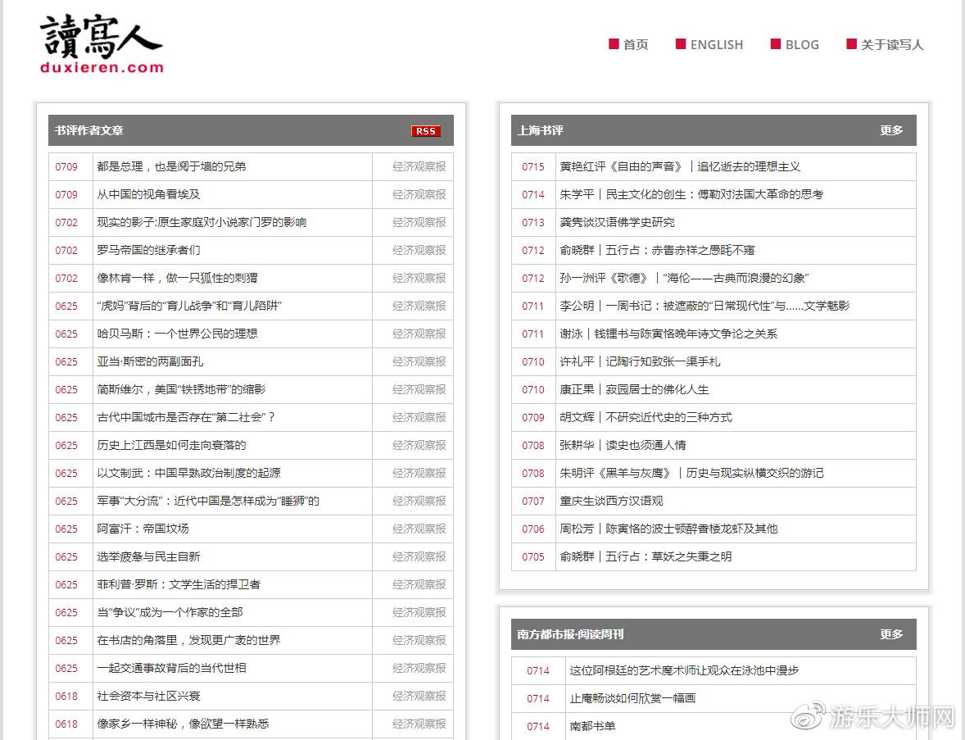Open 俞晓群｜五行占：草妖之失秉之明
Image resolution: width=965 pixels, height=740 pixels.
[646, 557]
